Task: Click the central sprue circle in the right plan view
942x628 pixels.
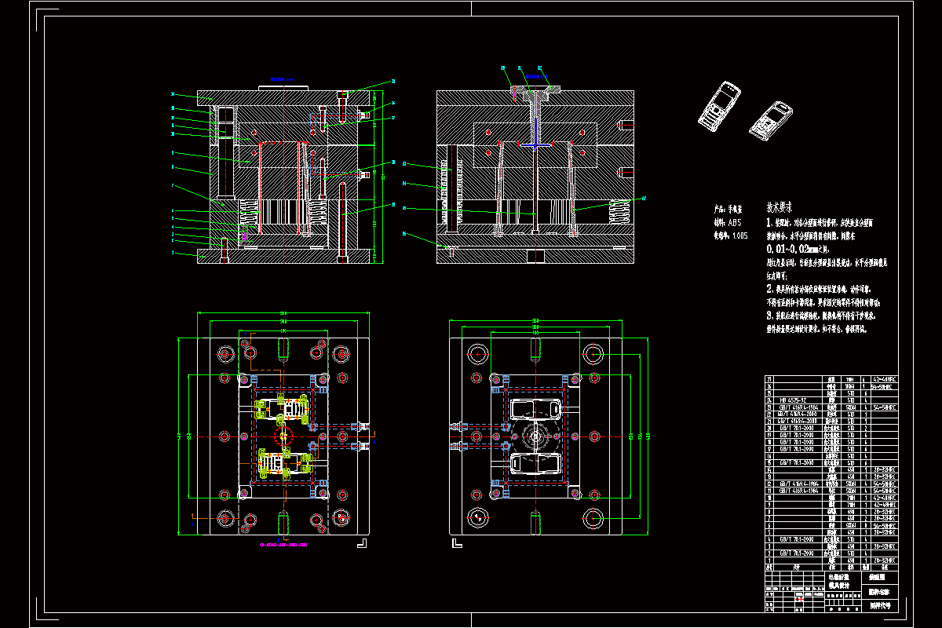Action: click(x=535, y=436)
